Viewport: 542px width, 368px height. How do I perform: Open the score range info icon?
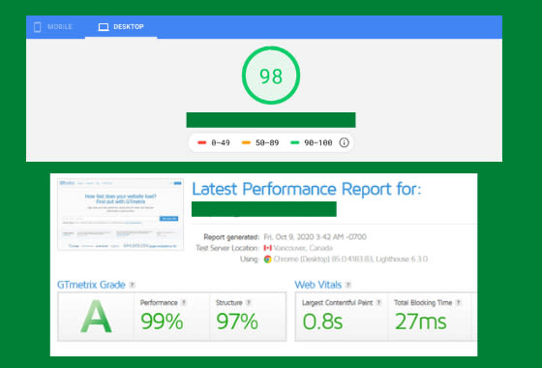tap(344, 142)
